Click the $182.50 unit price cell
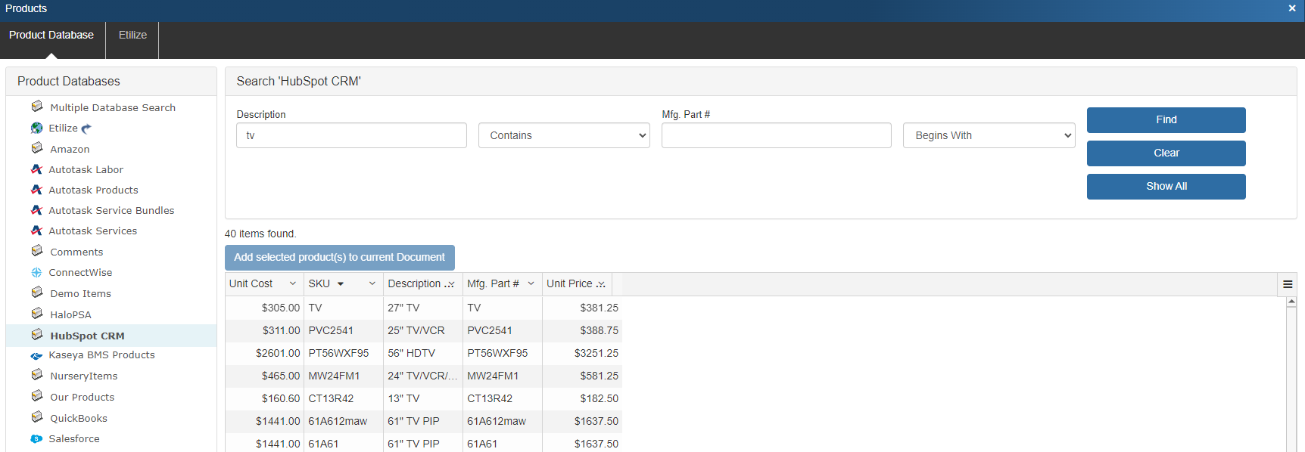Viewport: 1305px width, 452px height. [x=582, y=398]
